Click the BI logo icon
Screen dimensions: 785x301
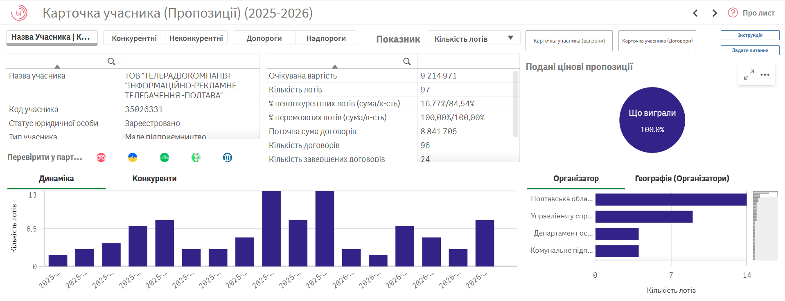click(x=19, y=13)
